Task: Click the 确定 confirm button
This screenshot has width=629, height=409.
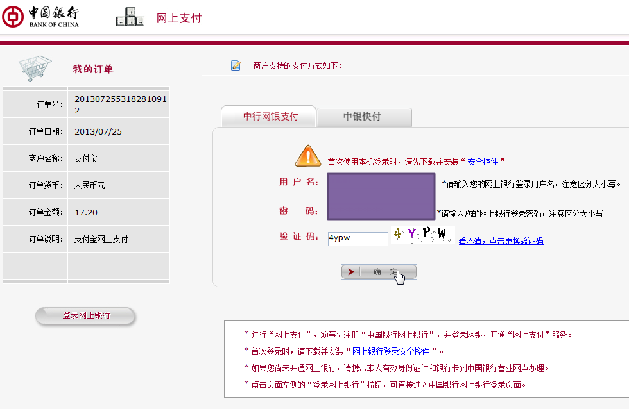Action: 379,272
